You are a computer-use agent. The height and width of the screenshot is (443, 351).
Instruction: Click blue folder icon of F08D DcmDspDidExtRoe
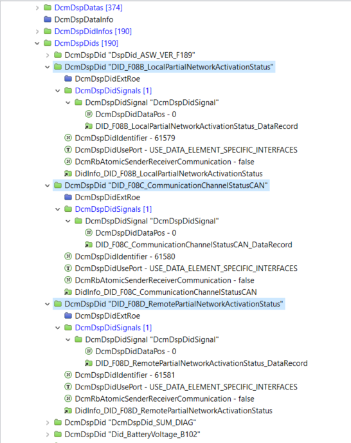[x=68, y=316]
